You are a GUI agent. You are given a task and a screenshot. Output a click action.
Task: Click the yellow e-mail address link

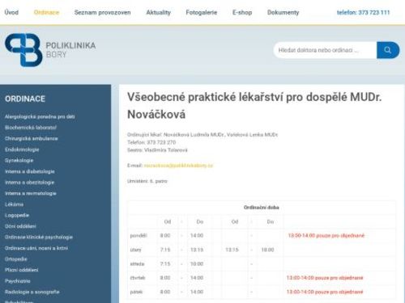tap(178, 166)
